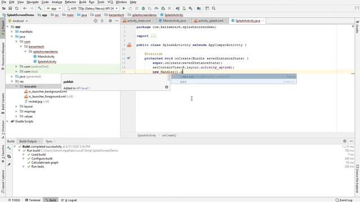Expand the folded import statement
The image size is (360, 202).
pyautogui.click(x=154, y=36)
